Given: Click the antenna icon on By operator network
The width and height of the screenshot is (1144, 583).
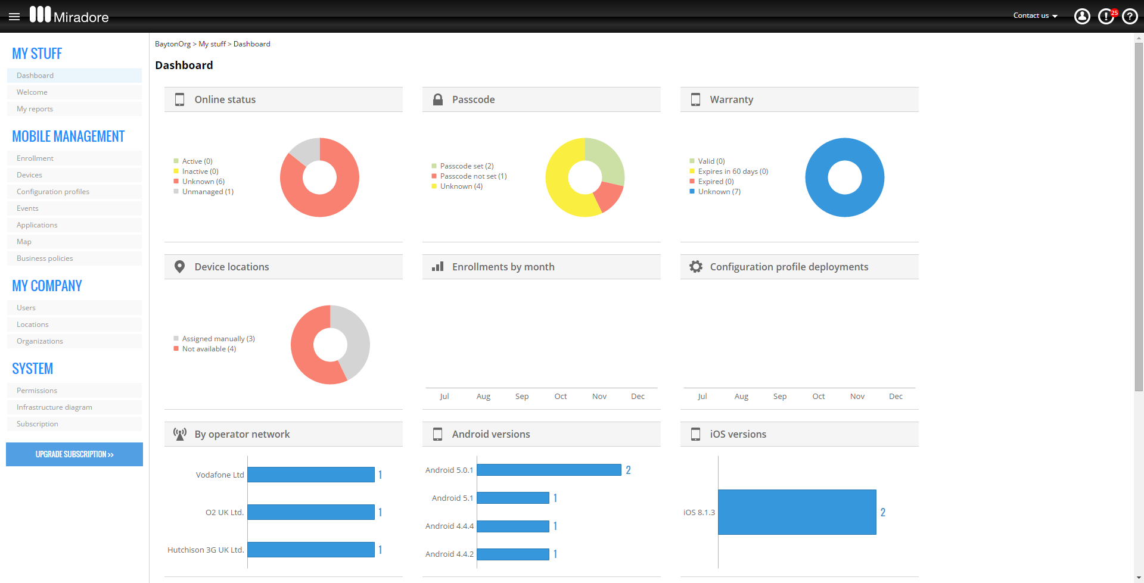Looking at the screenshot, I should tap(179, 434).
